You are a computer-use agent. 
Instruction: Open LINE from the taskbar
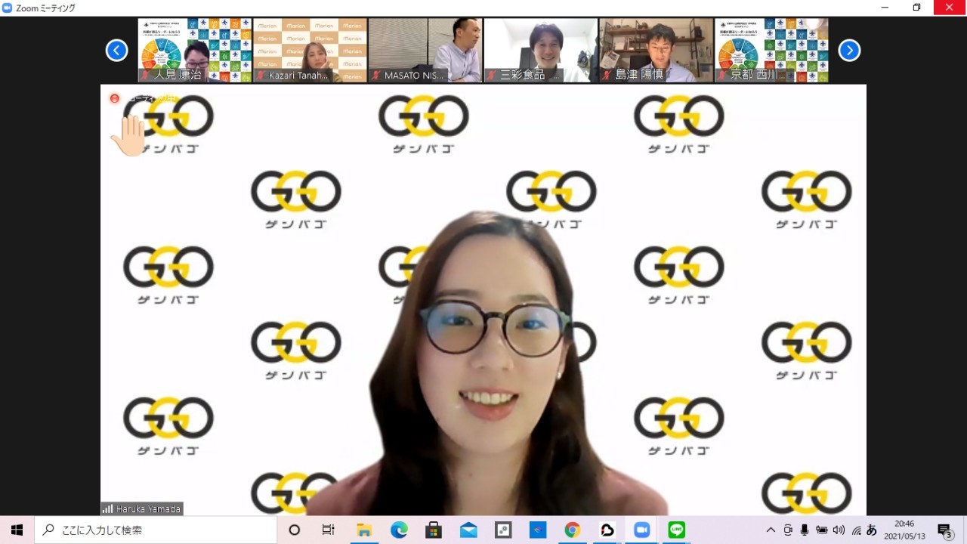click(x=677, y=530)
